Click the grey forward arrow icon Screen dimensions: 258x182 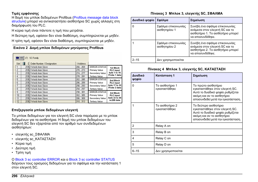coord(22,58)
